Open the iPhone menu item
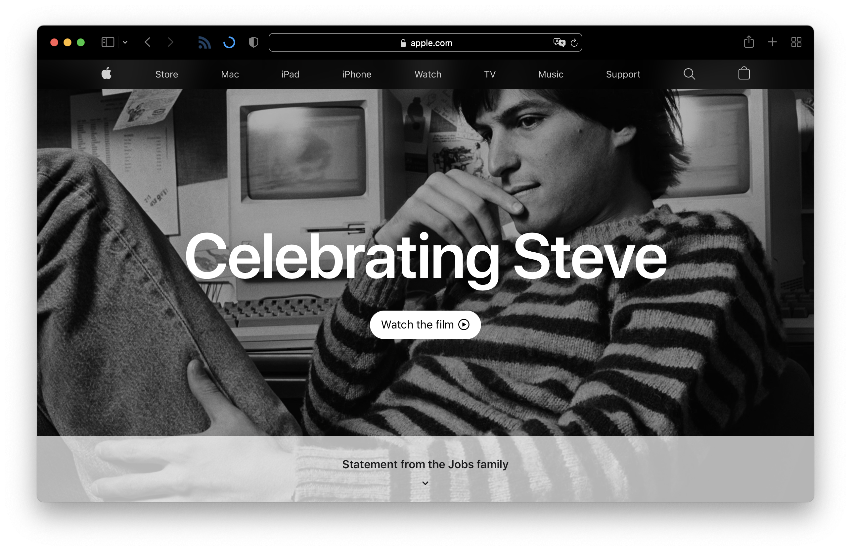The image size is (851, 551). (356, 75)
